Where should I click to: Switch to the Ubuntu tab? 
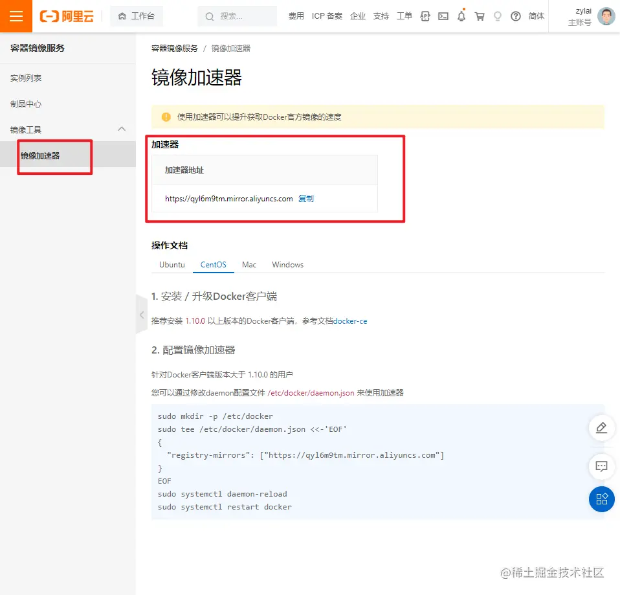tap(172, 264)
